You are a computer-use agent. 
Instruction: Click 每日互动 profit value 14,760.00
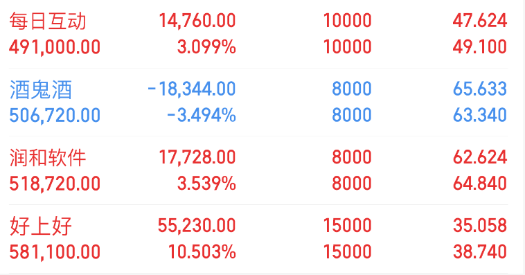pos(197,21)
